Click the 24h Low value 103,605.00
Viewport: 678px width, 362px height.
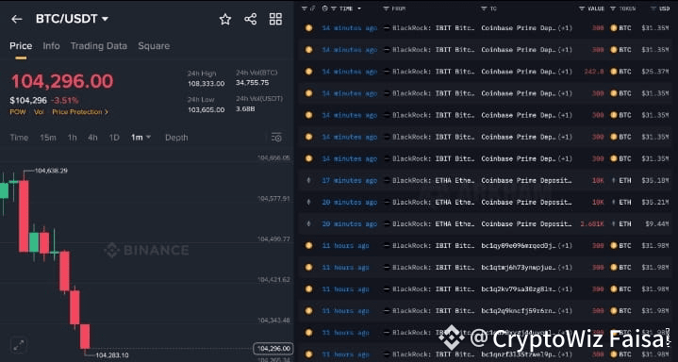[206, 110]
